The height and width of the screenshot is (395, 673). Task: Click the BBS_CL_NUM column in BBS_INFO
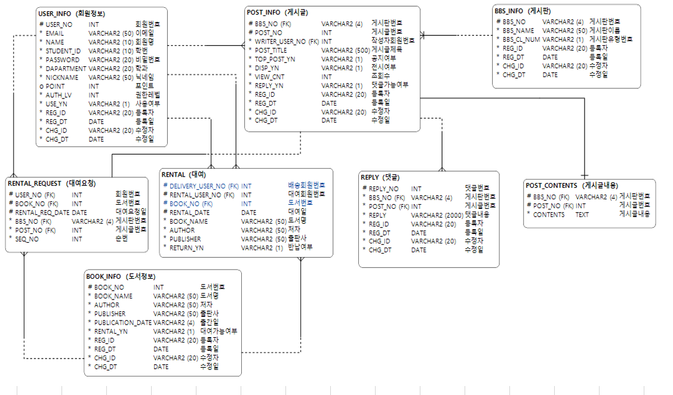point(521,39)
